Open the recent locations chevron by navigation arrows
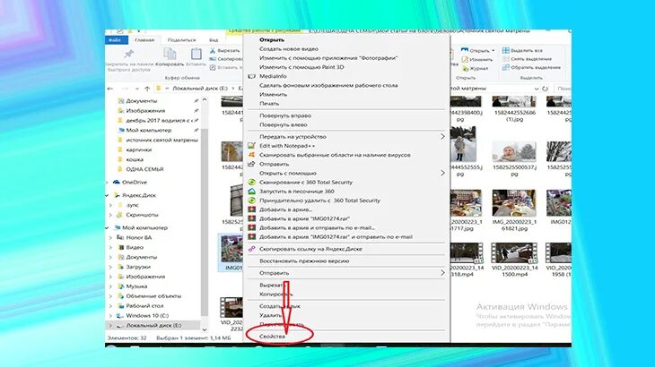 136,89
